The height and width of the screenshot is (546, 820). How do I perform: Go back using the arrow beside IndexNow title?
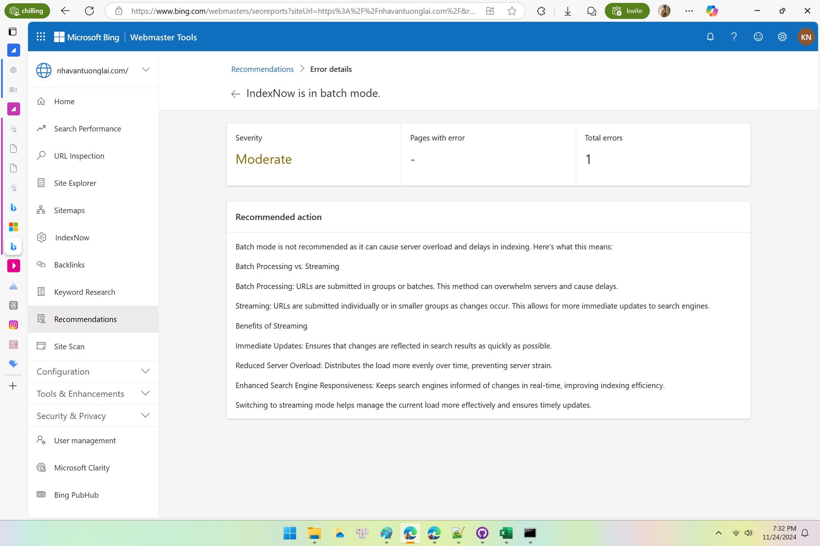pyautogui.click(x=235, y=94)
